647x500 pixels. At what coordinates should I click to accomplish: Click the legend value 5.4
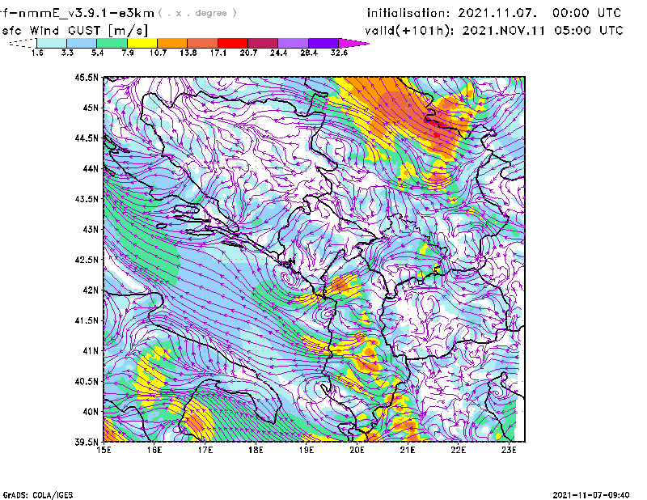point(97,53)
